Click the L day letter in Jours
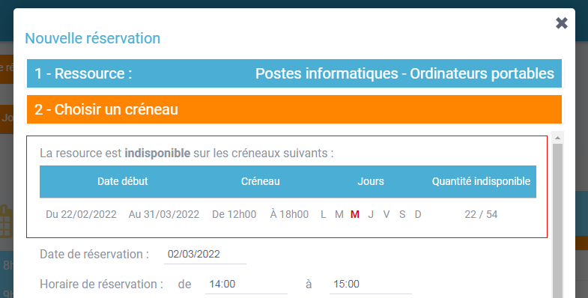The image size is (588, 298). point(324,214)
